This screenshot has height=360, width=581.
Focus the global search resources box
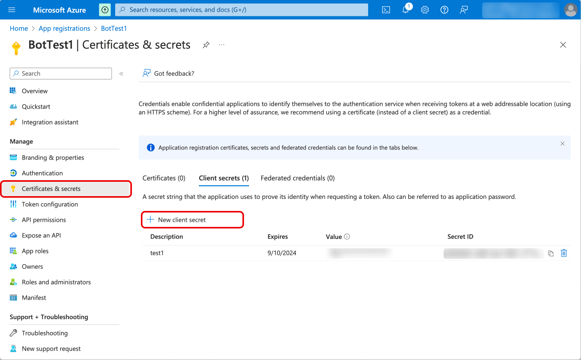(242, 10)
